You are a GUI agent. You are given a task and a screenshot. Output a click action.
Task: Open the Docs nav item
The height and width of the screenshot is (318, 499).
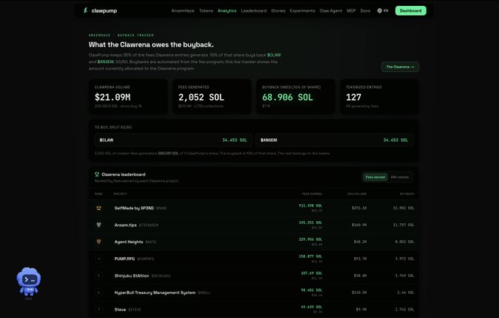point(365,10)
